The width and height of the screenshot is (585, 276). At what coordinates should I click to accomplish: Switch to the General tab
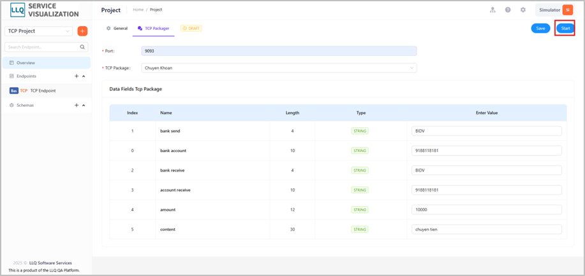coord(117,28)
